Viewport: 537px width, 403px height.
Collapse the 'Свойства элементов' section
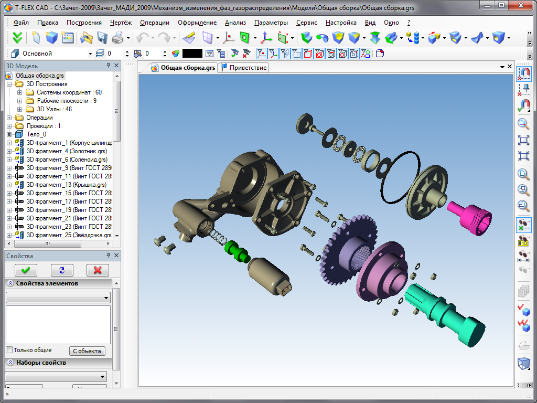tap(10, 283)
